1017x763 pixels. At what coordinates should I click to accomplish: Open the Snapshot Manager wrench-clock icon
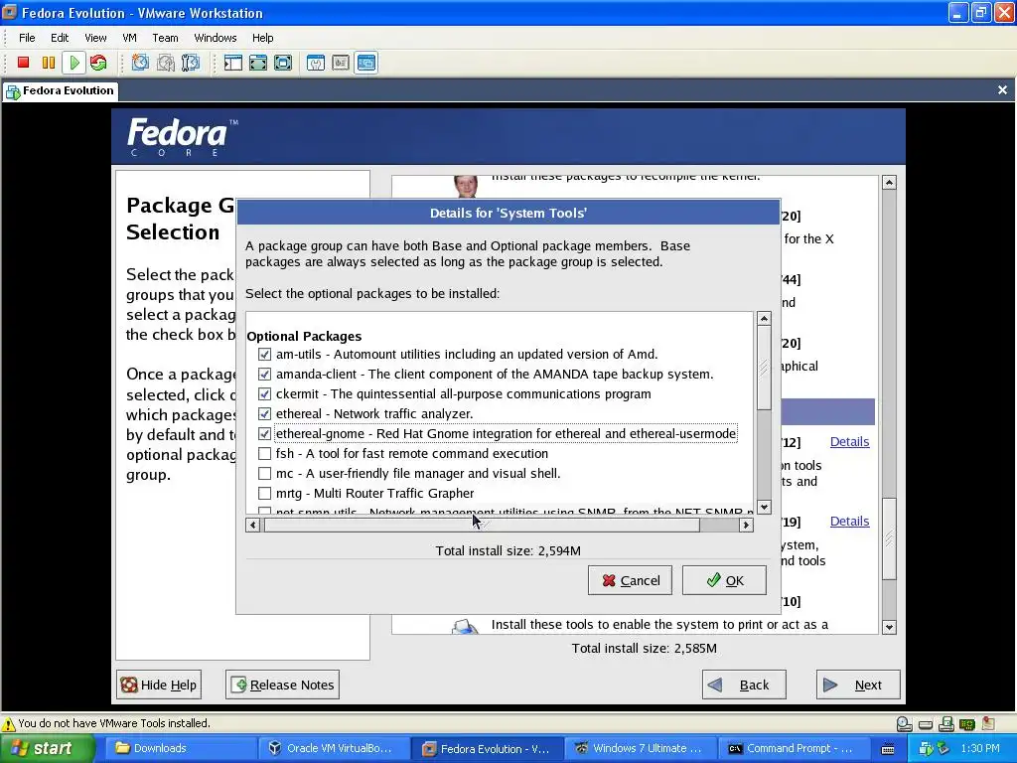191,63
